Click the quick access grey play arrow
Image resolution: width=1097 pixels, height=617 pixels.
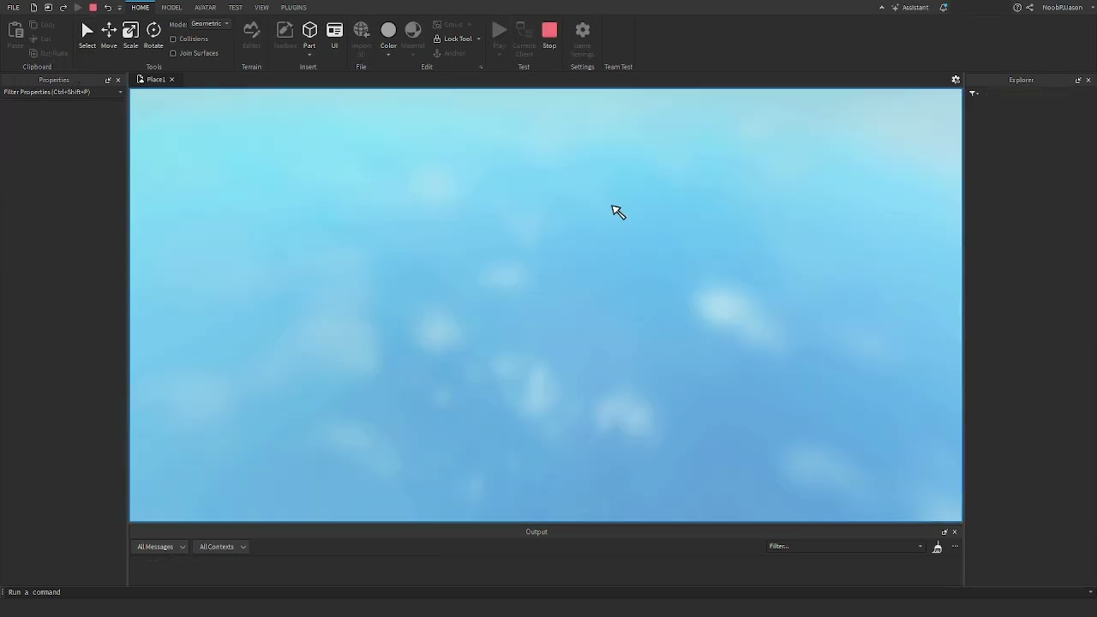78,8
